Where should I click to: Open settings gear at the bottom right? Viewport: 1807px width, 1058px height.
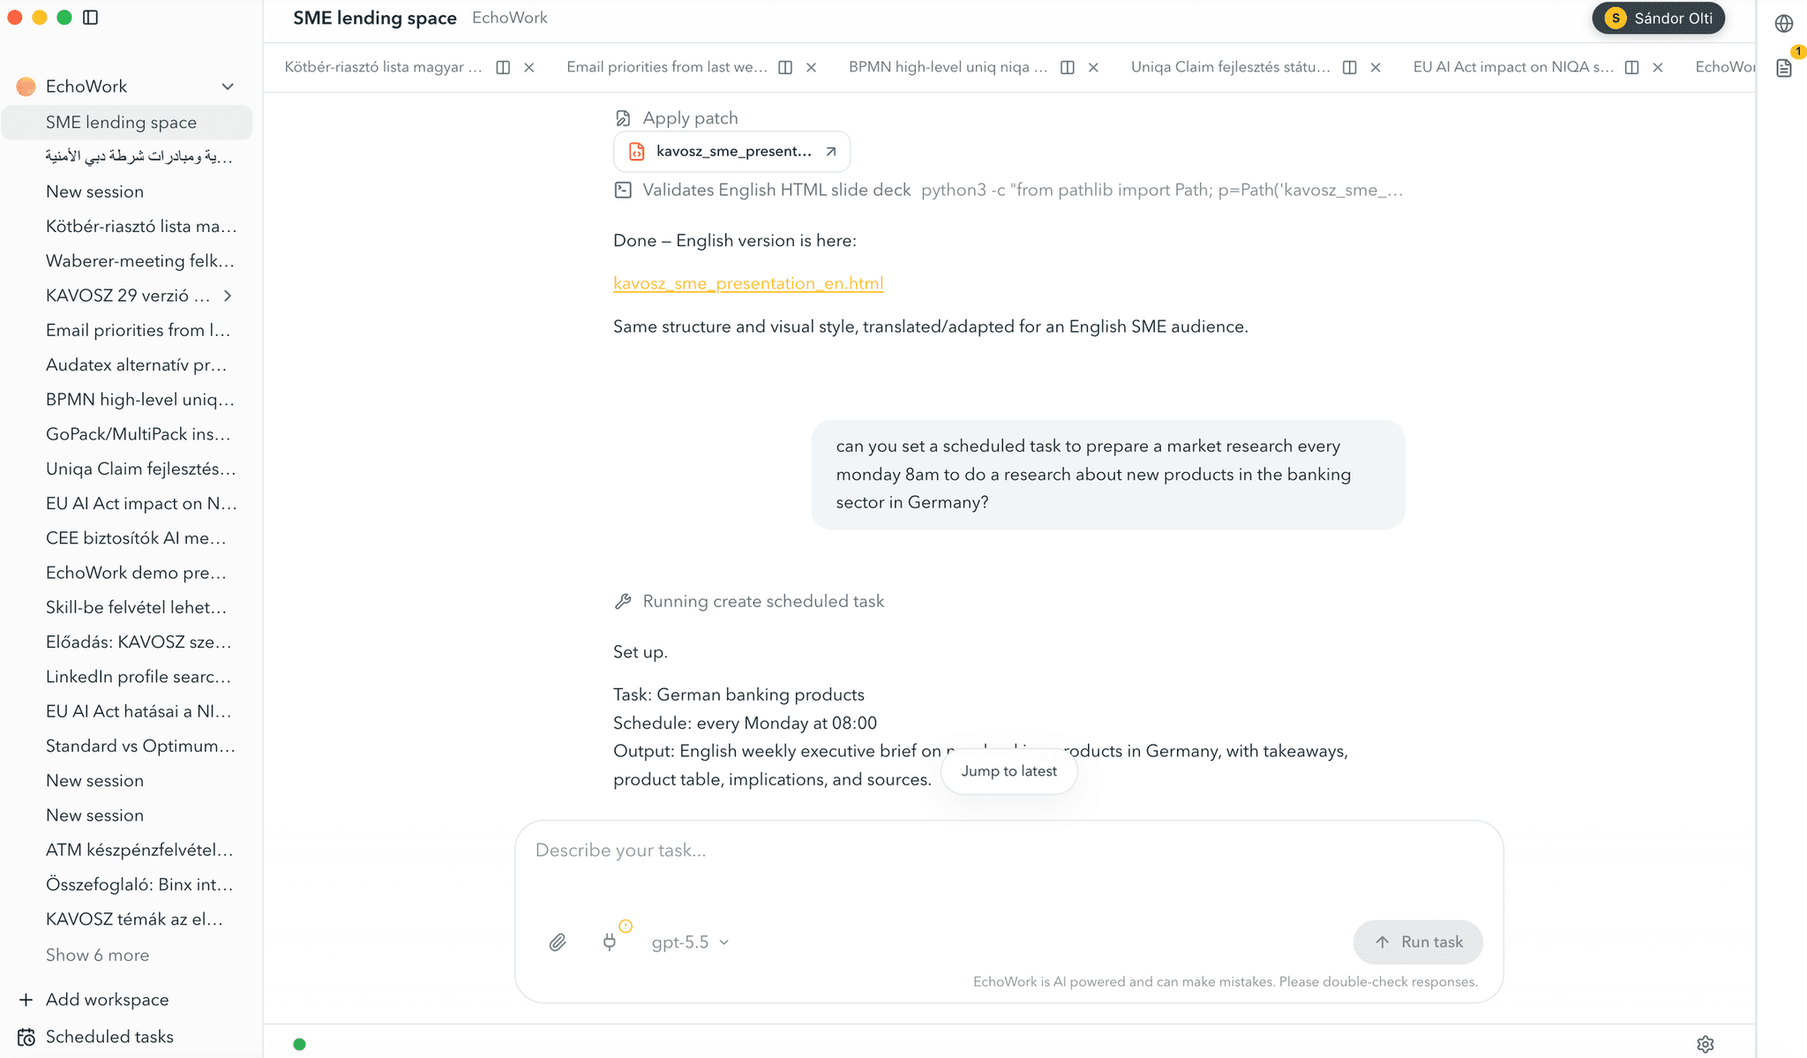(1706, 1044)
